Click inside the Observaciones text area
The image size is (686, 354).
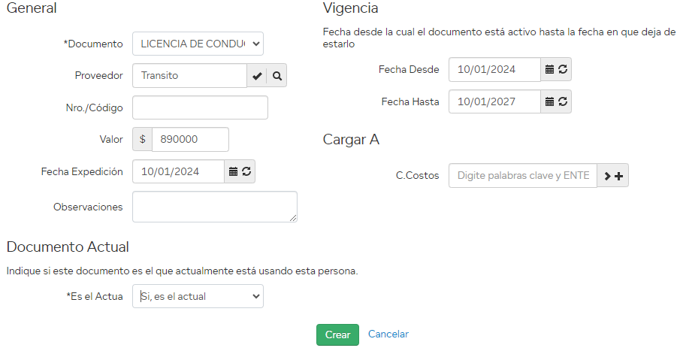click(x=214, y=207)
